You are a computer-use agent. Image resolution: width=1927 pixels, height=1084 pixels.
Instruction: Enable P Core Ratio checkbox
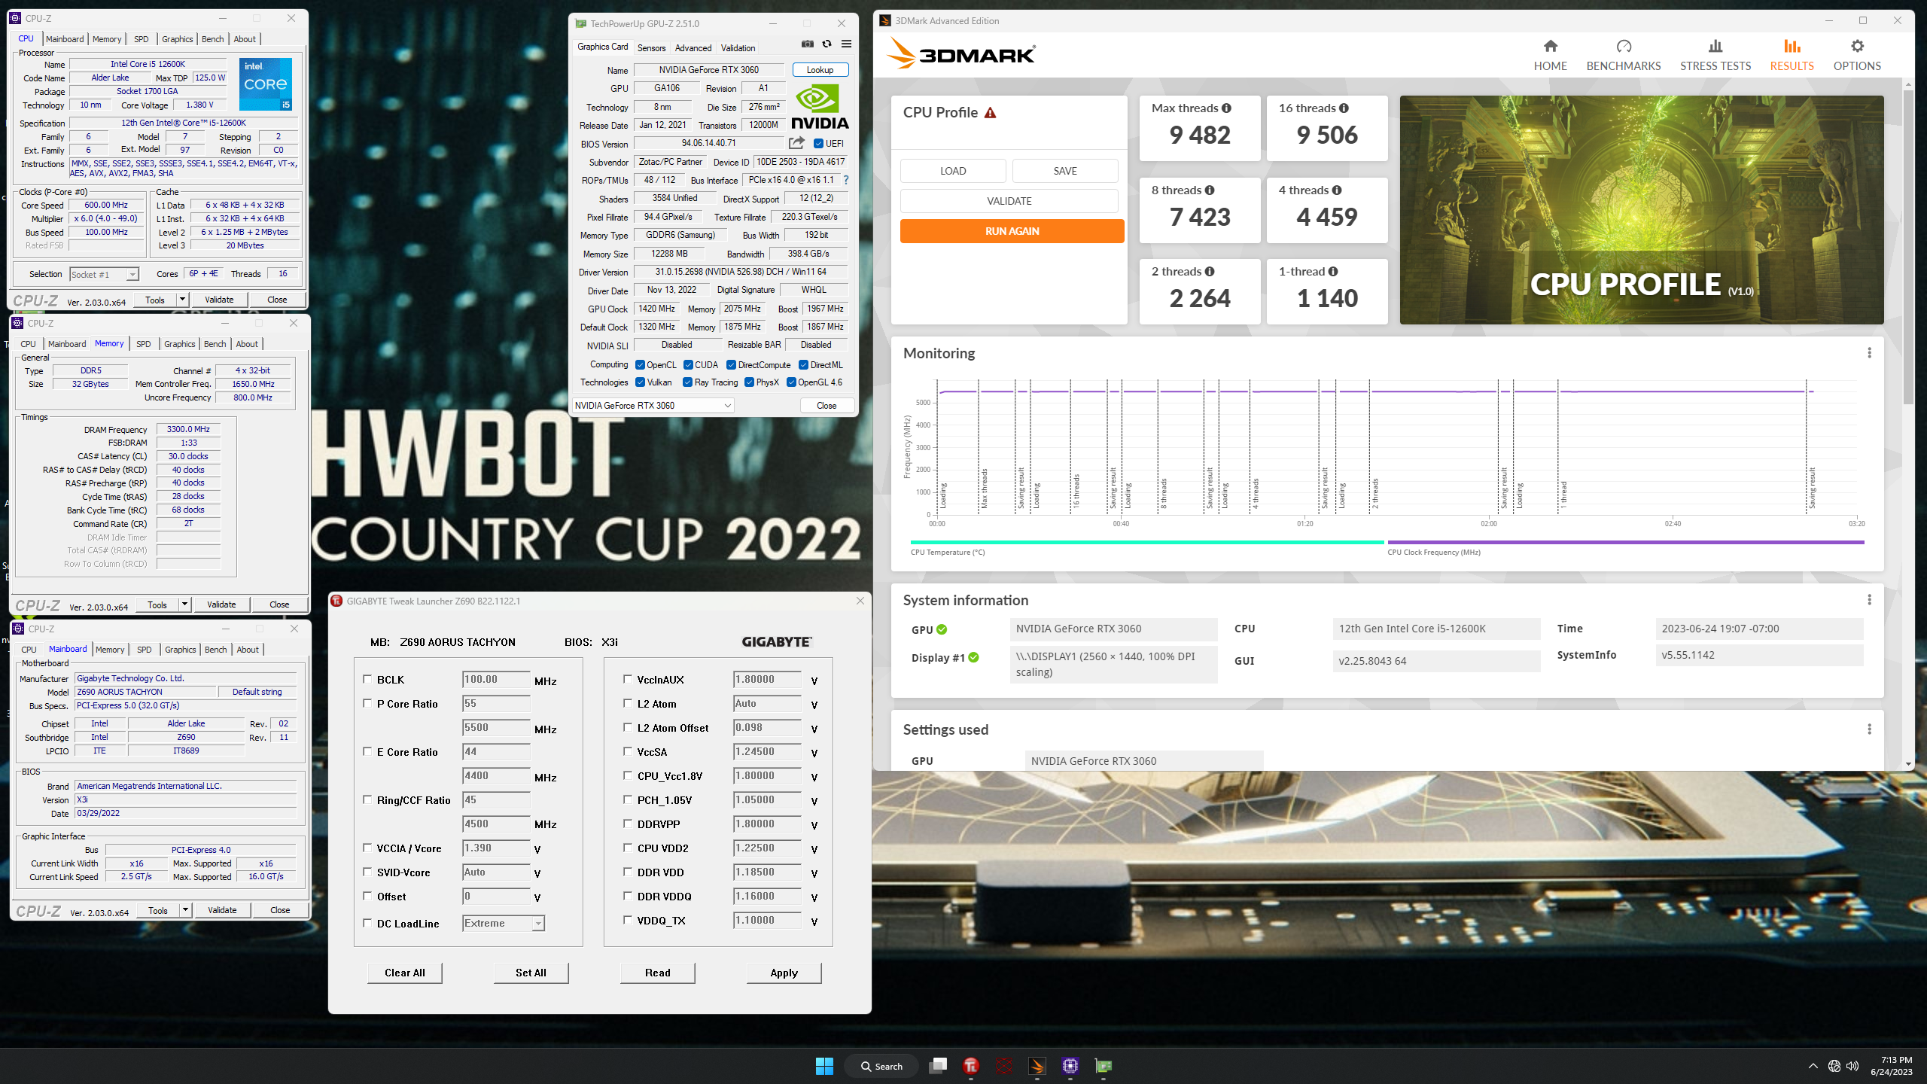pos(367,703)
